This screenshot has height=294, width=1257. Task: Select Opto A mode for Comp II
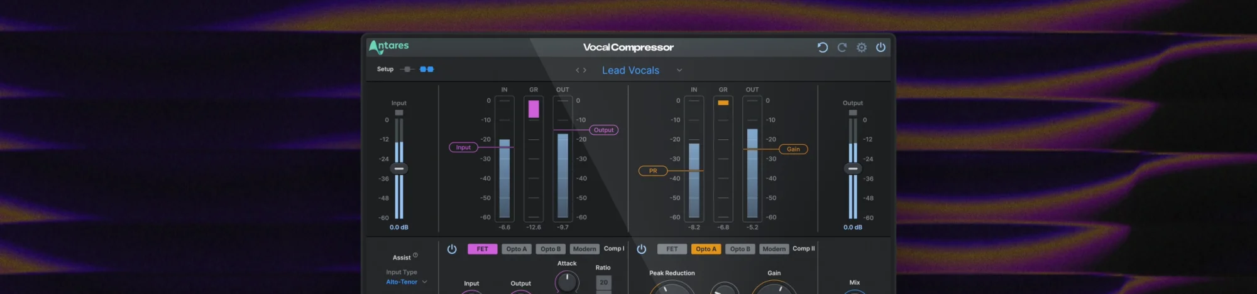point(706,249)
